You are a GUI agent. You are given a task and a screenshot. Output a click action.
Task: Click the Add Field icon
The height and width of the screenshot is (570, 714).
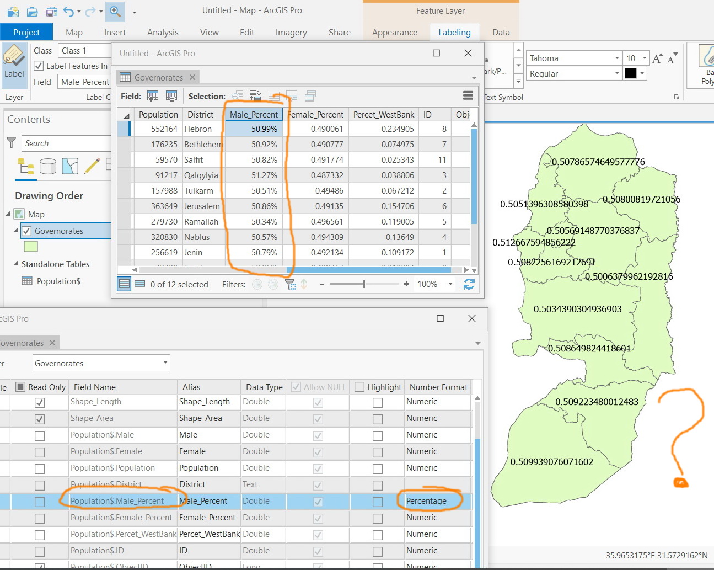click(153, 96)
